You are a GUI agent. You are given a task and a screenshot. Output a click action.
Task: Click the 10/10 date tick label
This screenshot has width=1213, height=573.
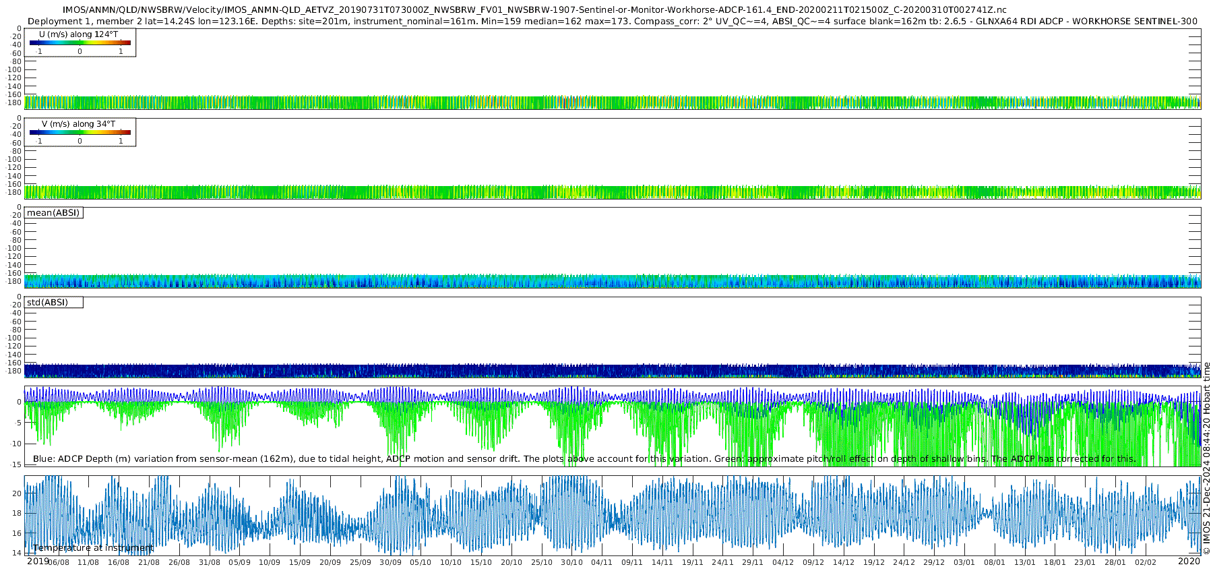click(451, 562)
